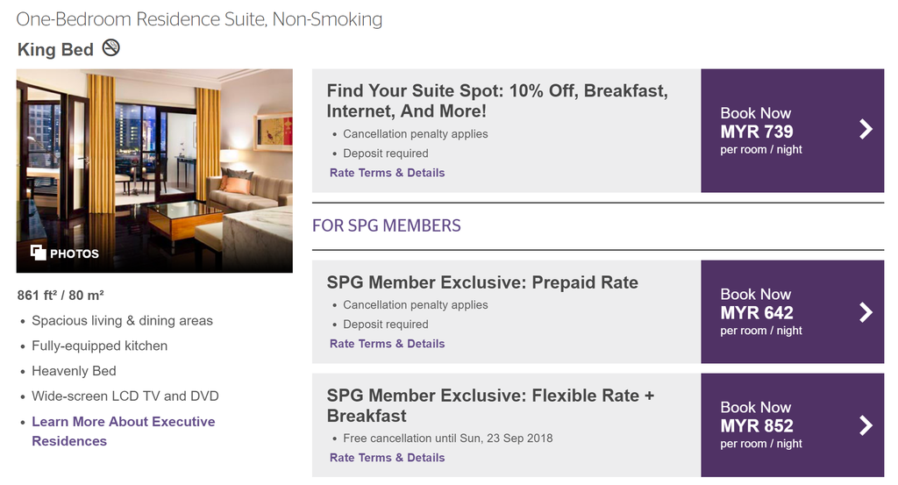The width and height of the screenshot is (898, 485).
Task: Click the chevron arrow on the MYR 739 rate
Action: (866, 130)
